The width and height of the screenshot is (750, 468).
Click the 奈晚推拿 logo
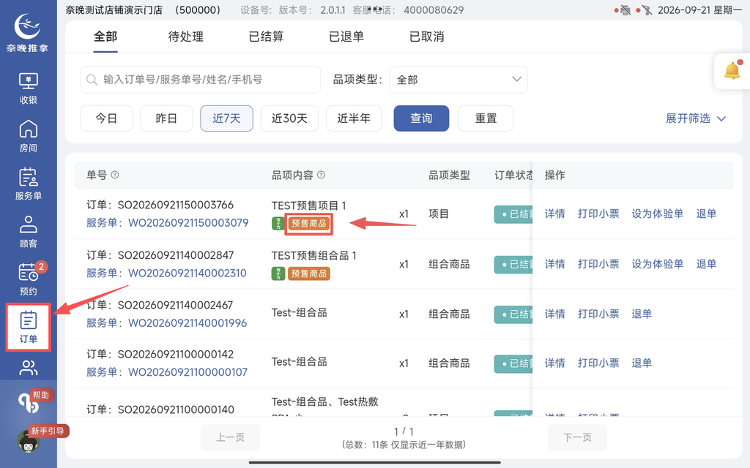(x=27, y=32)
